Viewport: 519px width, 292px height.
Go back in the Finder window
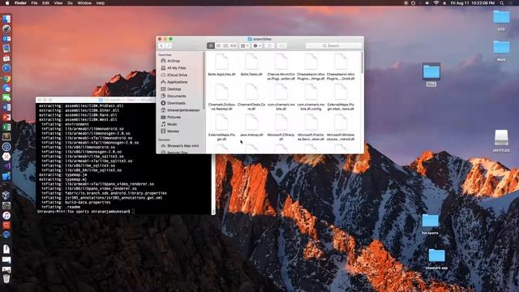(161, 45)
